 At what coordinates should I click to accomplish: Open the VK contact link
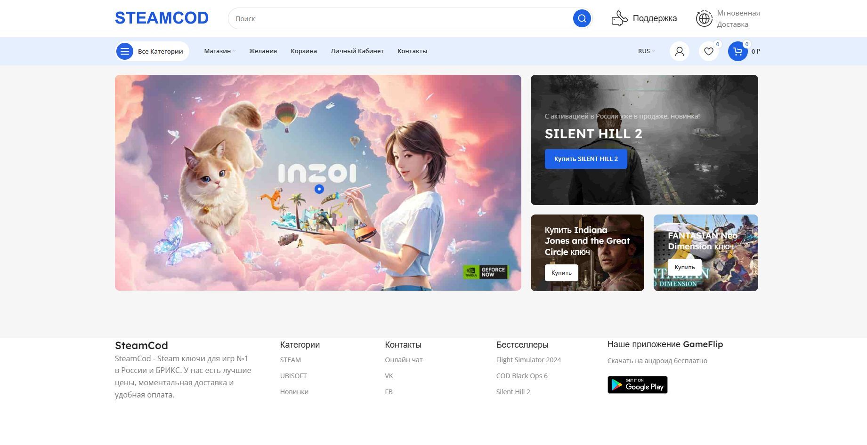point(389,376)
